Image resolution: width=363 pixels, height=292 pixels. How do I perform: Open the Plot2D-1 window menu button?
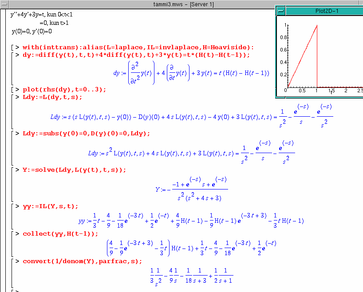[280, 11]
